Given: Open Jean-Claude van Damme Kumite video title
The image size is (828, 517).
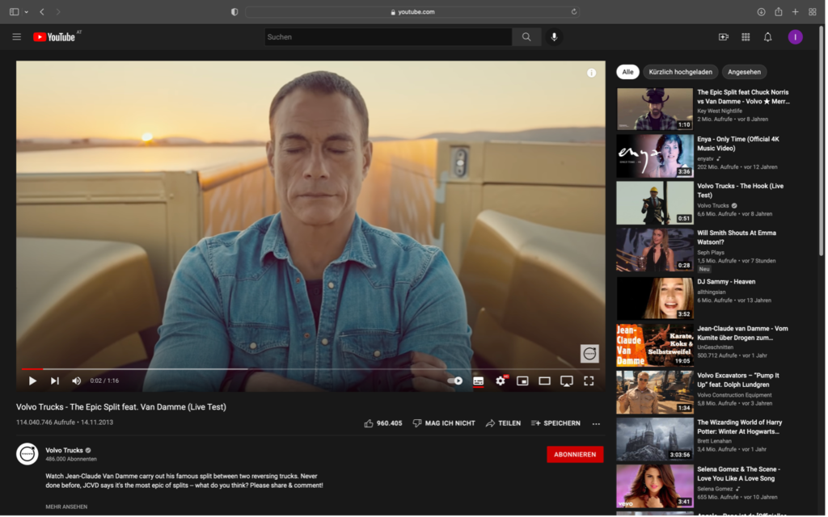Looking at the screenshot, I should tap(742, 334).
